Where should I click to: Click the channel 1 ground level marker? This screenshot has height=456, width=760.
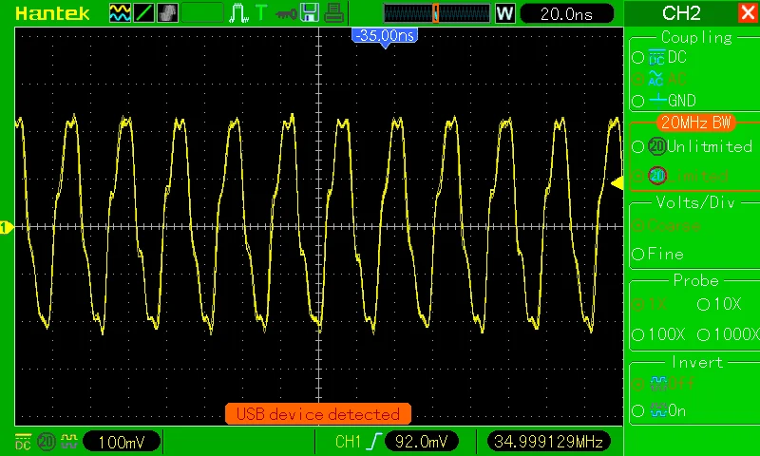click(x=7, y=227)
